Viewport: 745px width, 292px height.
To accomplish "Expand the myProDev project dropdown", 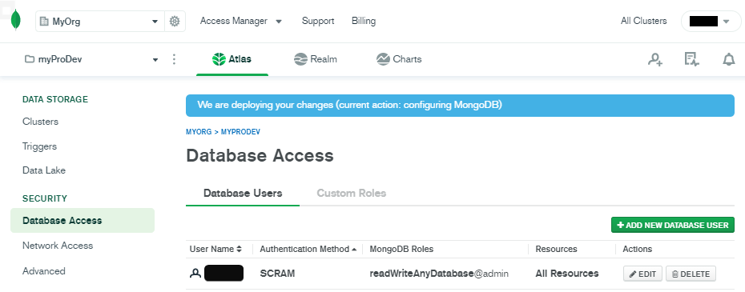I will pyautogui.click(x=91, y=59).
